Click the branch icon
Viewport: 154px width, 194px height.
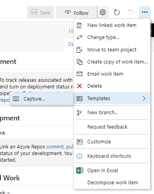click(x=79, y=113)
